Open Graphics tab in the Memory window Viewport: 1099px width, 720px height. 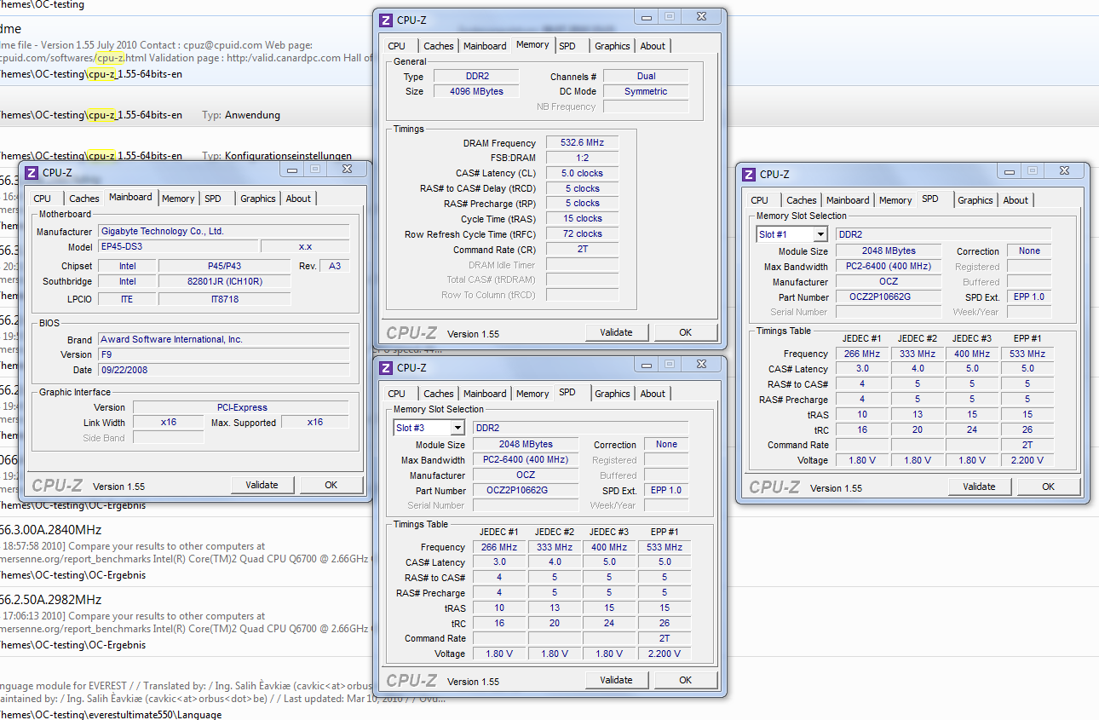click(x=613, y=46)
